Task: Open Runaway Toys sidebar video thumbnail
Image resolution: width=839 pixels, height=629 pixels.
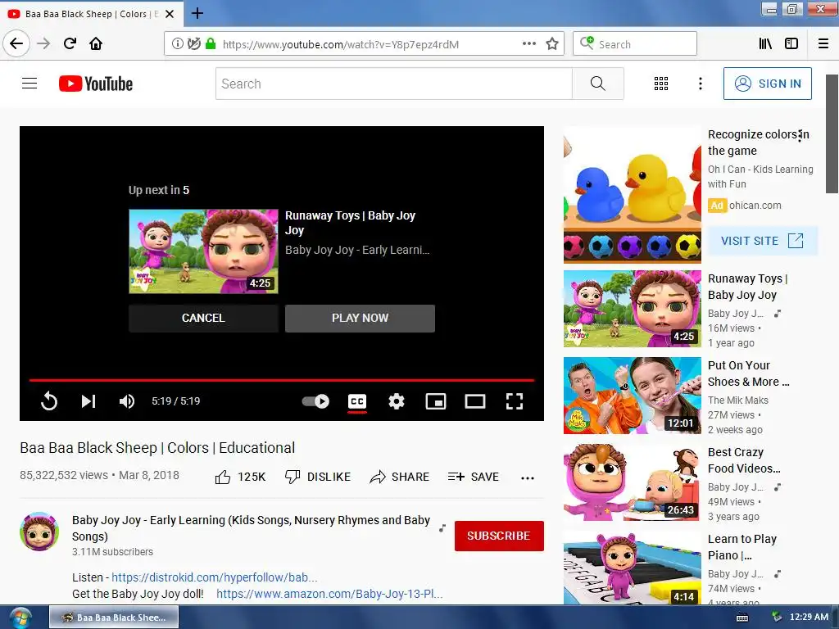Action: pos(632,309)
